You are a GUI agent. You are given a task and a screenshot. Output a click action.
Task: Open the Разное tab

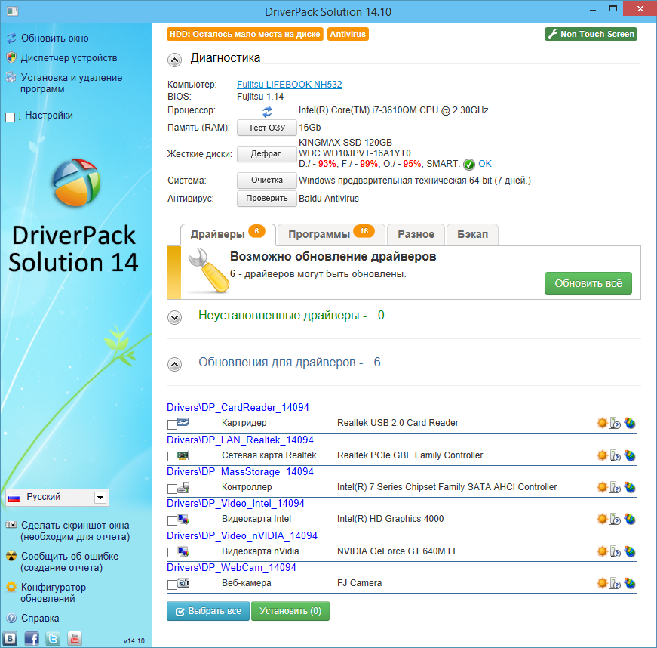pos(416,234)
